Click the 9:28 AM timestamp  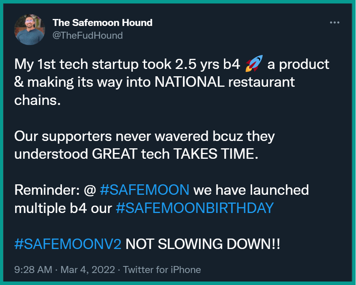pyautogui.click(x=33, y=270)
